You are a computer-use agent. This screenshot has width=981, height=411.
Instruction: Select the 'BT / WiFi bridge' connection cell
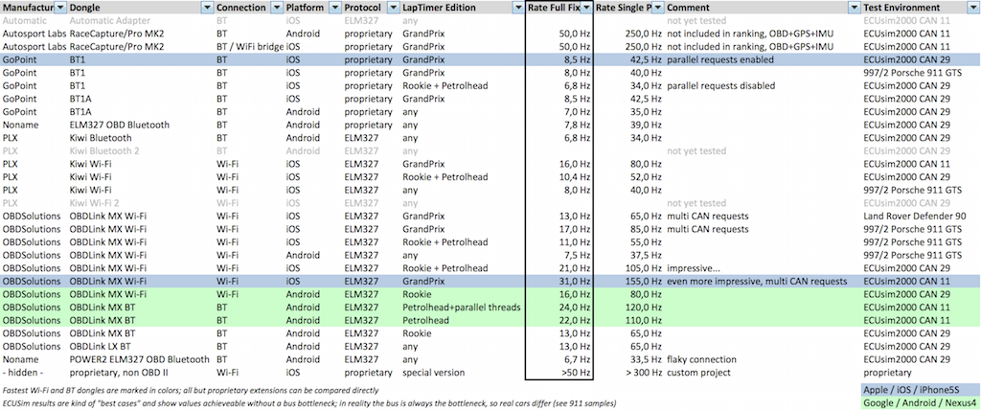pos(250,47)
